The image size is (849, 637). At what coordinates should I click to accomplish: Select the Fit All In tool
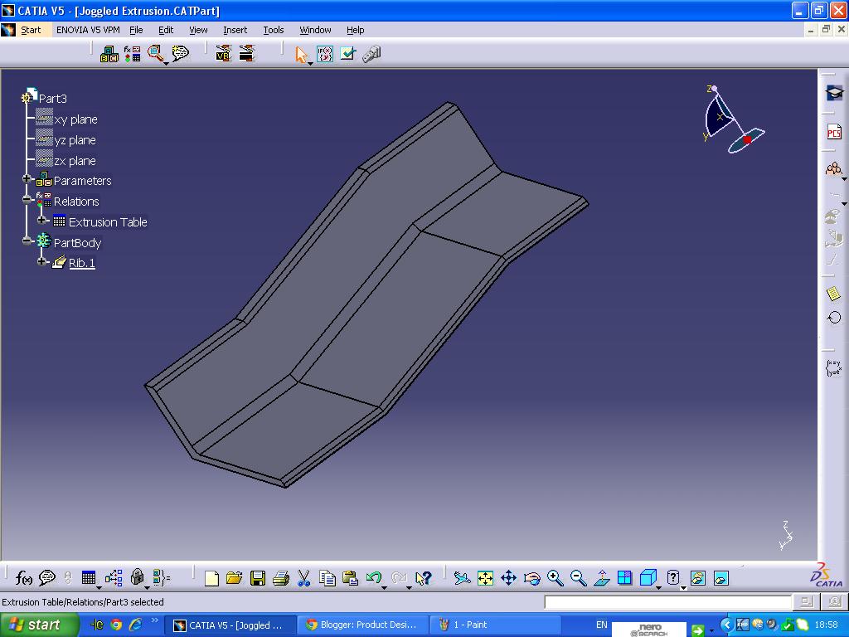[484, 578]
